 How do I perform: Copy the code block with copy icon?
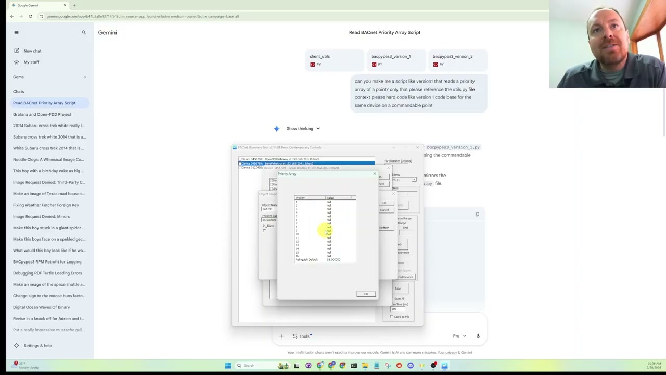pos(477,214)
